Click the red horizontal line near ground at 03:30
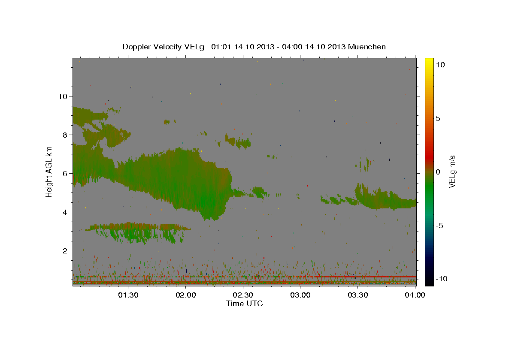Screen dimensions: 515x343 pos(358,277)
